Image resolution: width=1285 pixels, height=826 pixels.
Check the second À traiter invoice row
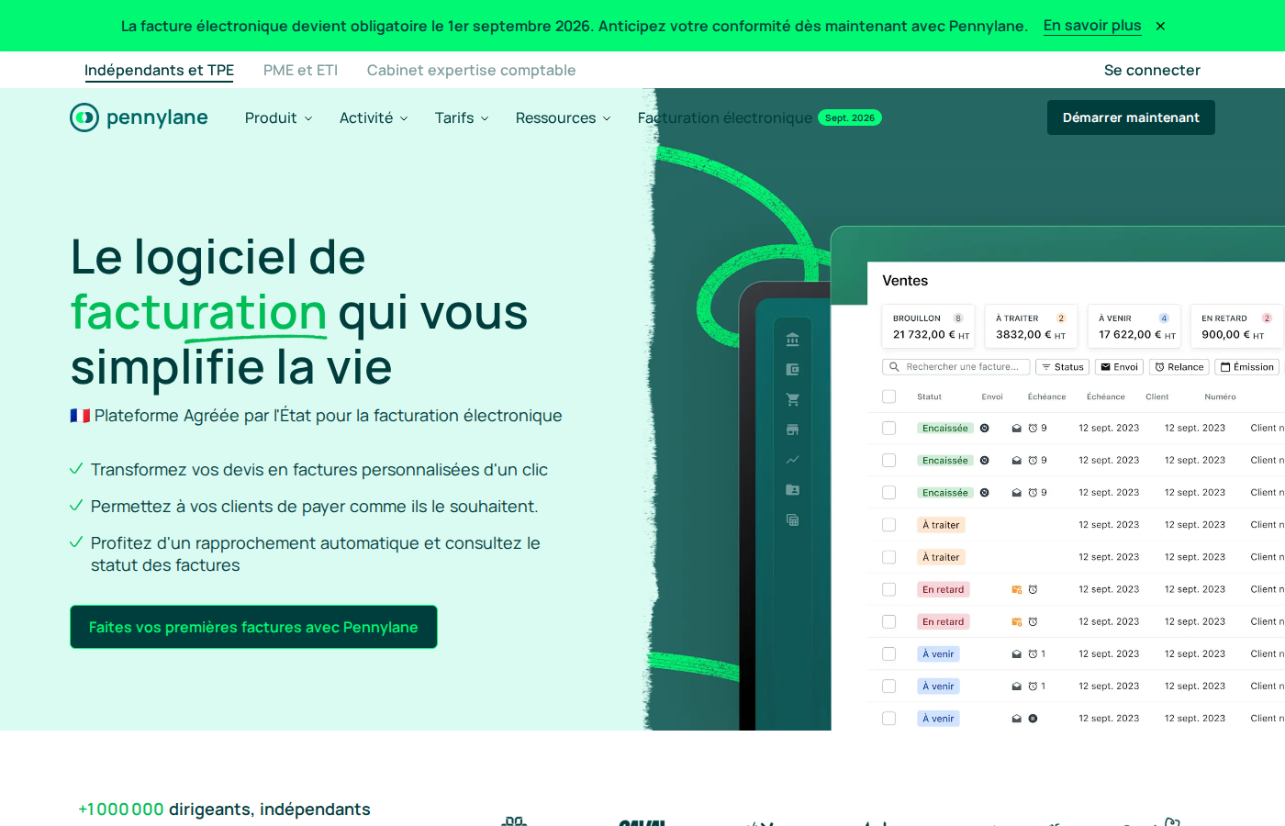pos(888,557)
